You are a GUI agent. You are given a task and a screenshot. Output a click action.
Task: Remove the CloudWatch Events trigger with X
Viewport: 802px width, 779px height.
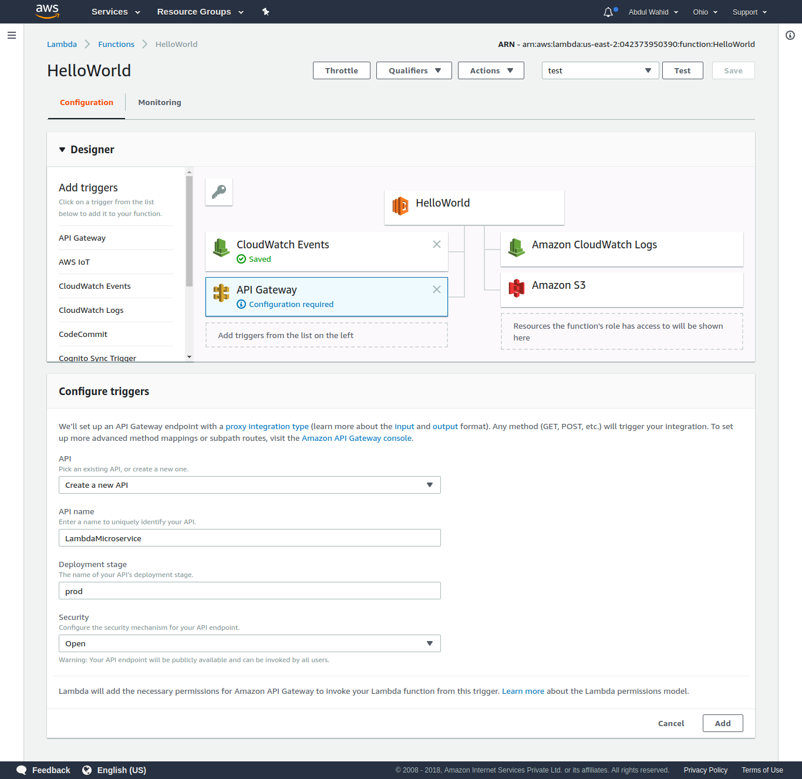click(x=437, y=244)
